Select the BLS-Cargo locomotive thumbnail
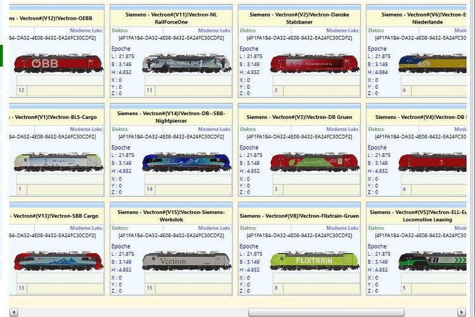Screen dimensions: 475x317 [58, 162]
